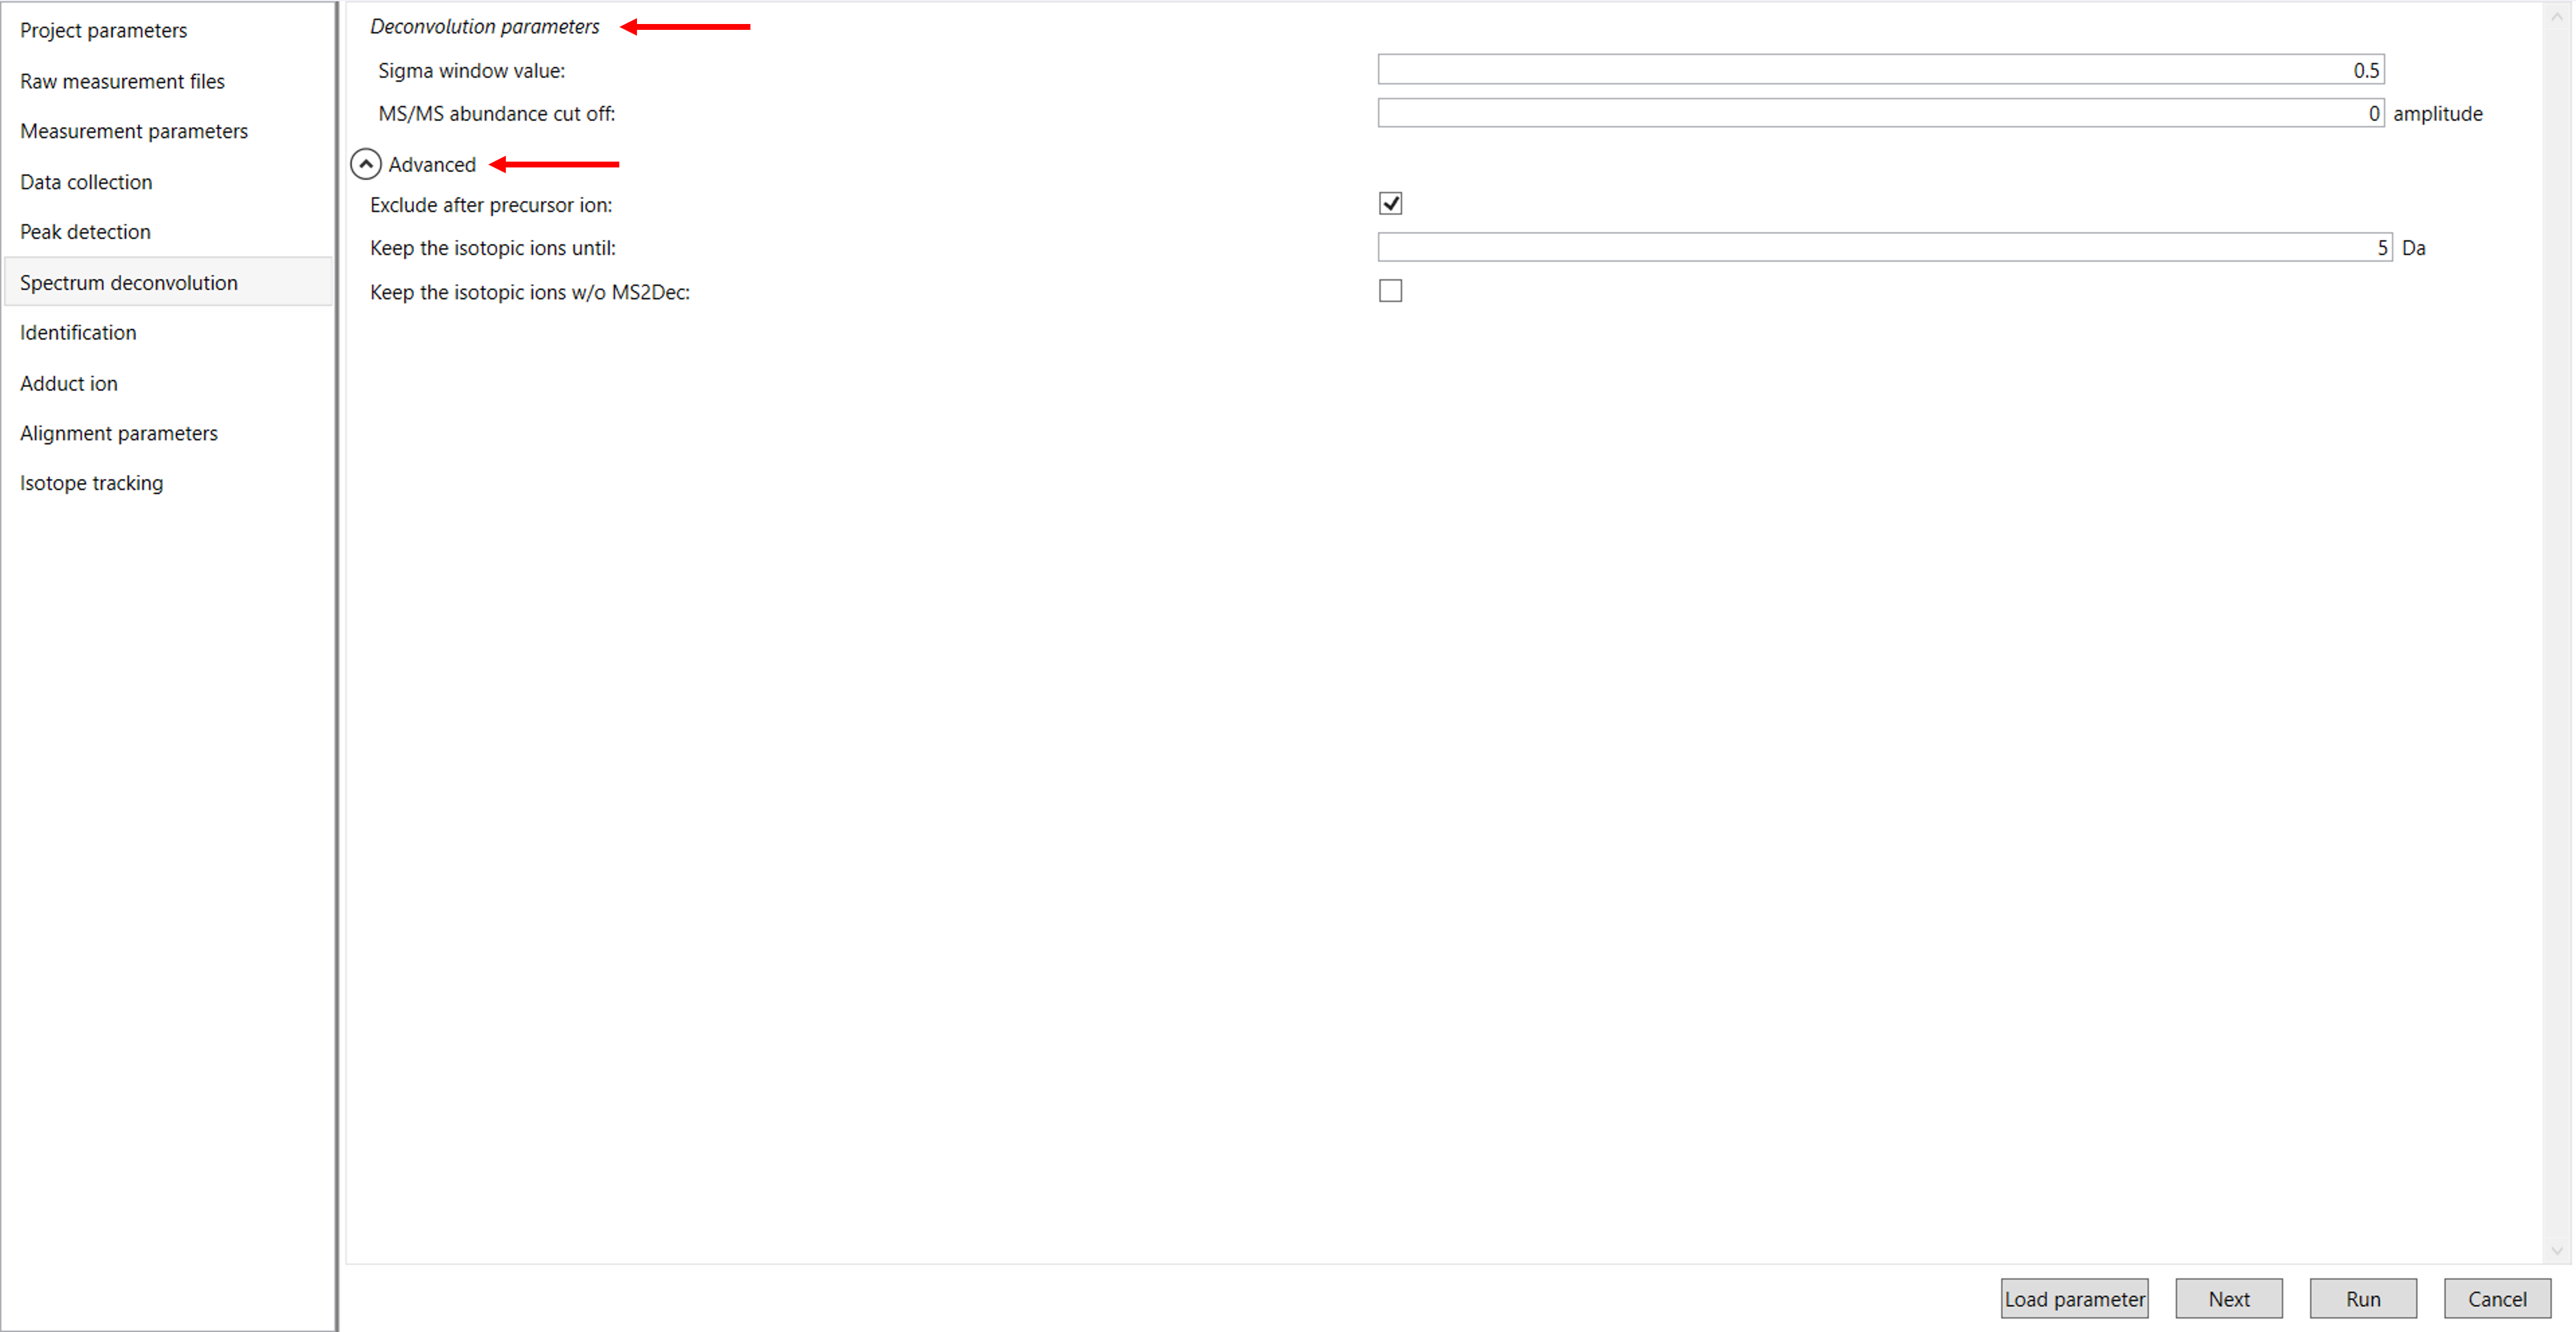Collapse the Advanced section
The width and height of the screenshot is (2576, 1332).
click(x=366, y=163)
